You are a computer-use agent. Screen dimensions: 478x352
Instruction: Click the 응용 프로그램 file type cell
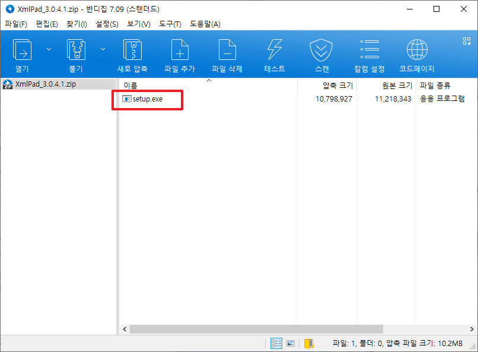[x=442, y=99]
